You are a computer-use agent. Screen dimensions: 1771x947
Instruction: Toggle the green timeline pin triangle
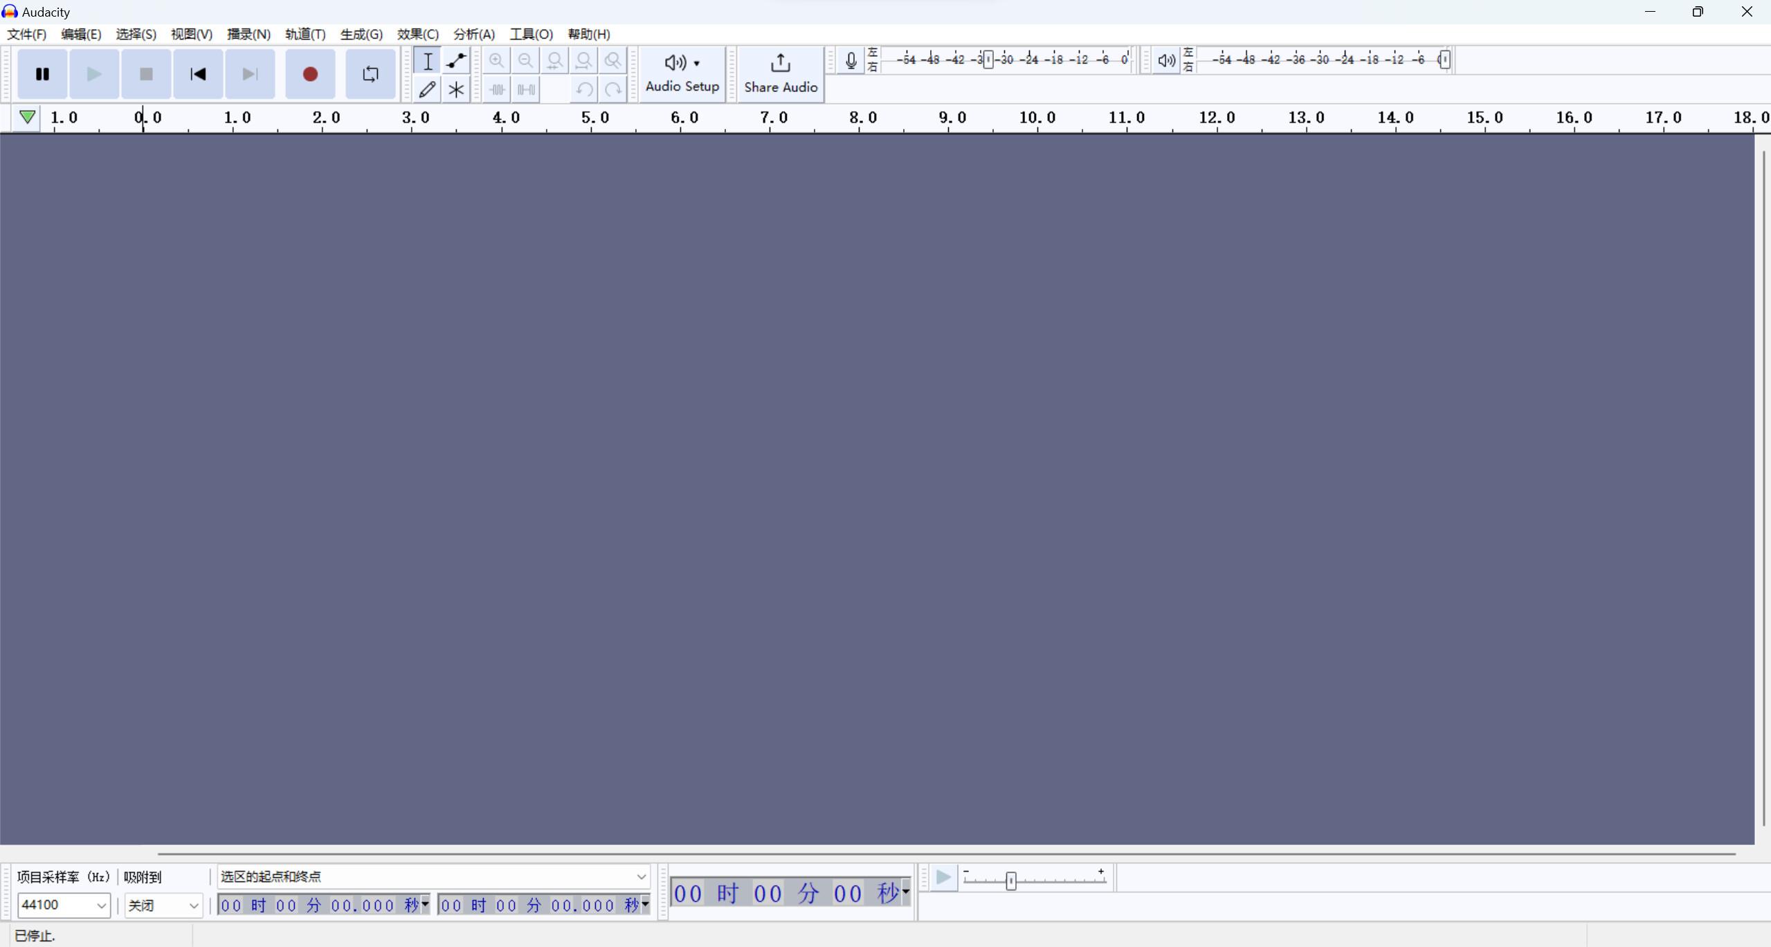(27, 117)
